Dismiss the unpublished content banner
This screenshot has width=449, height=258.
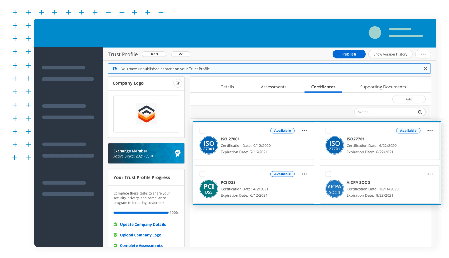[x=426, y=69]
